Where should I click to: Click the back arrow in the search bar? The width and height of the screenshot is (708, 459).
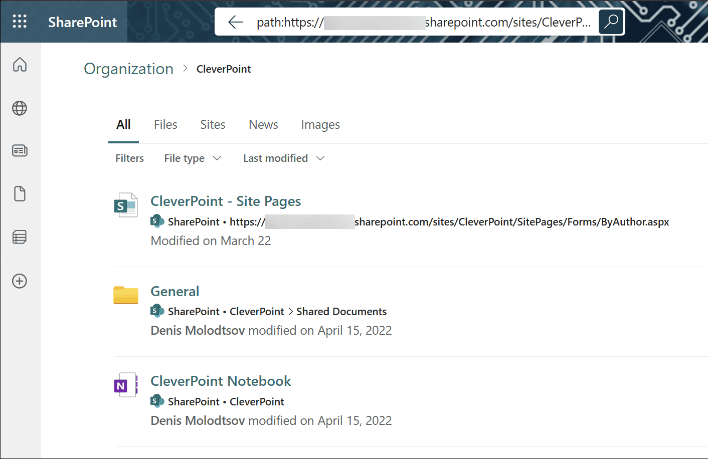point(235,22)
